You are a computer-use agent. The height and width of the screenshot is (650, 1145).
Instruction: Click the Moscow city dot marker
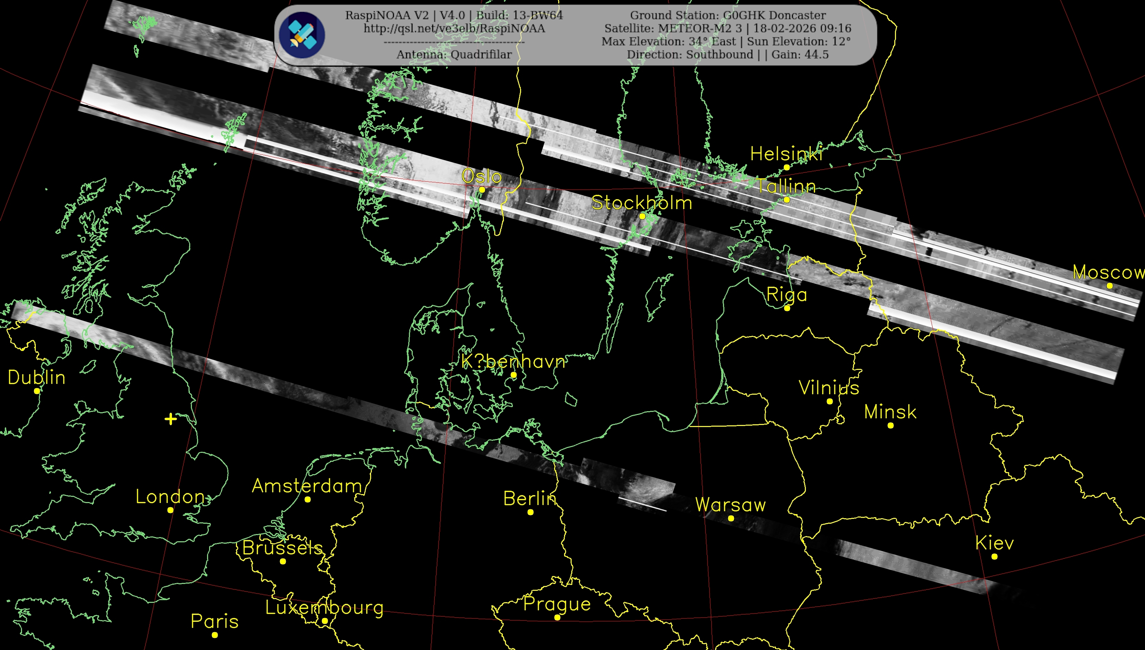tap(1110, 286)
